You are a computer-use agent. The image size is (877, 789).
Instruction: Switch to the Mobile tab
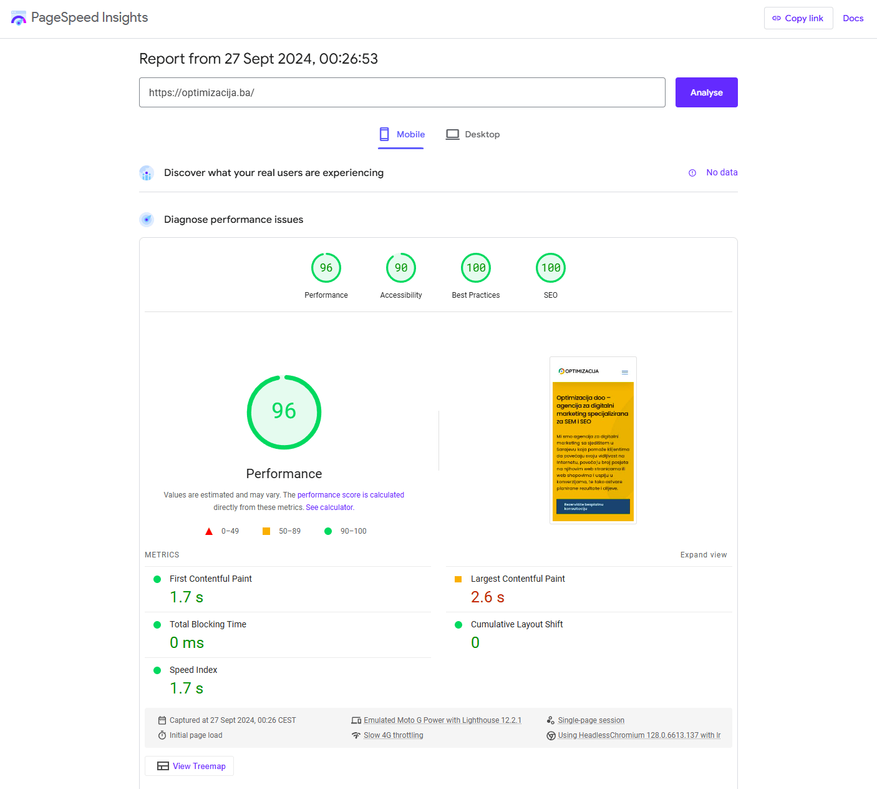pos(401,134)
